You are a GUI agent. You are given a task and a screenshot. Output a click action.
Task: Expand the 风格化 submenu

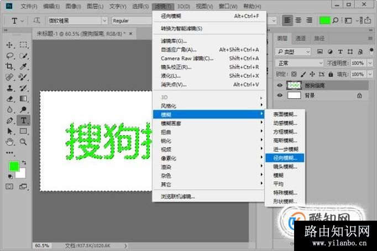click(x=208, y=106)
